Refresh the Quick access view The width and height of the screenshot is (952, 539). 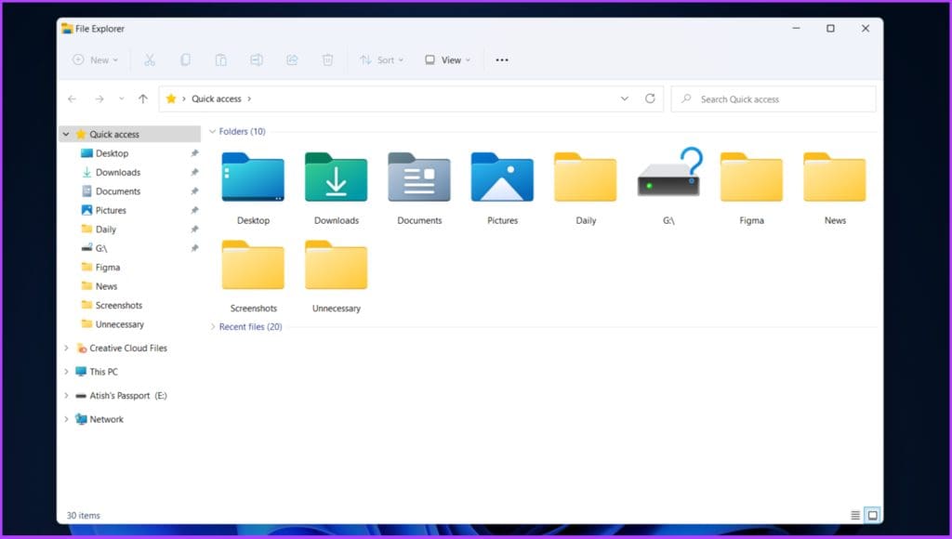click(649, 99)
